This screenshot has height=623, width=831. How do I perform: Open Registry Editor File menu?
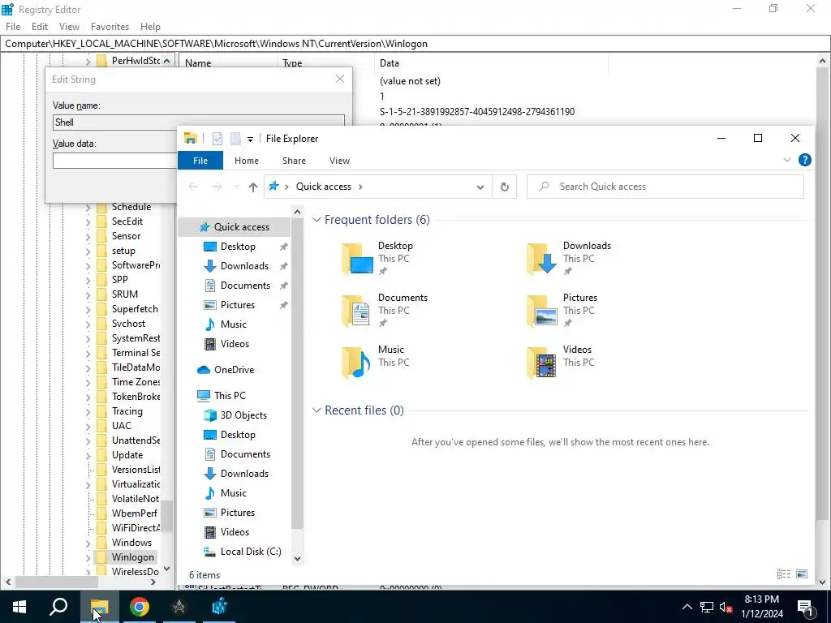(13, 27)
